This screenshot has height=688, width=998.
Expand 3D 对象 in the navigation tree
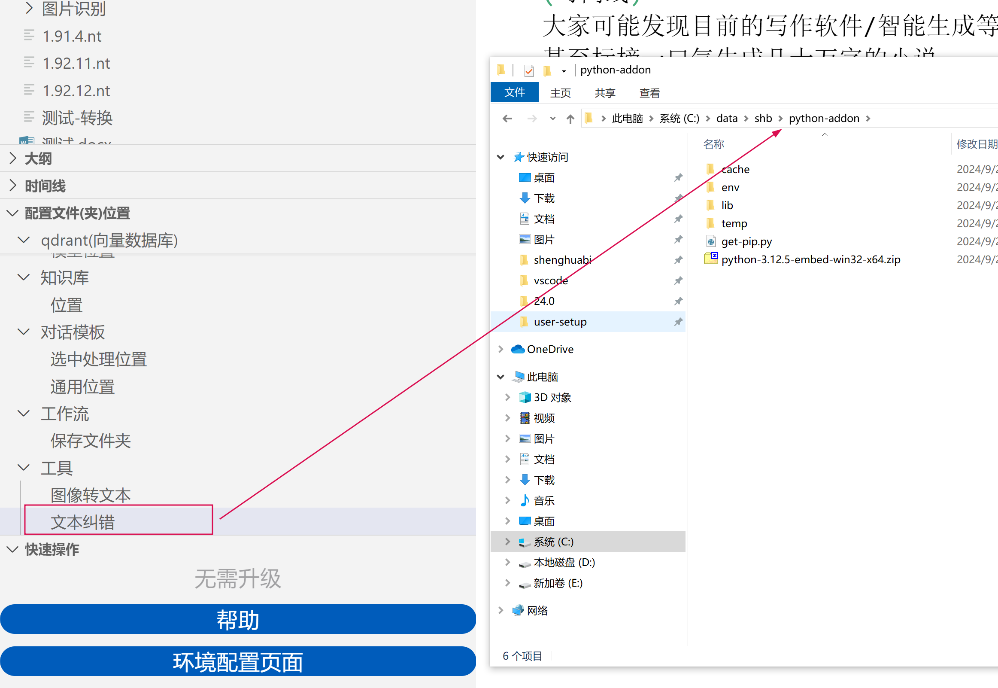click(507, 397)
